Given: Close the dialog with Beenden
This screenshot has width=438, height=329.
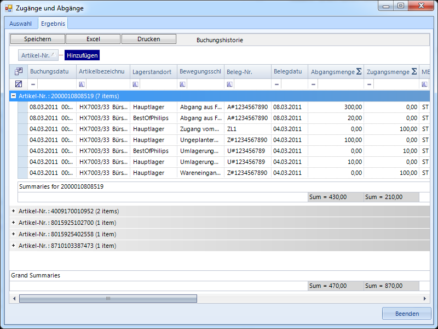Looking at the screenshot, I should 407,314.
